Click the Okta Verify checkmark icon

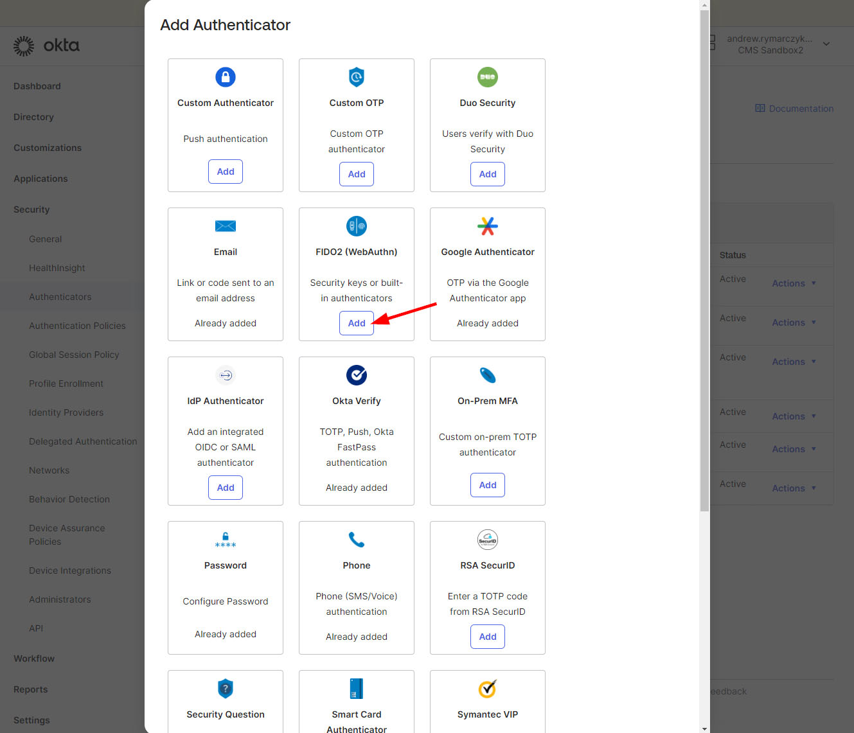click(x=356, y=375)
